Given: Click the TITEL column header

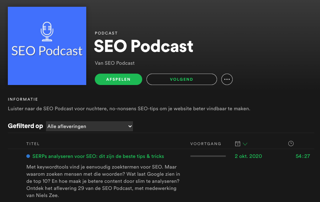Looking at the screenshot, I should coord(33,144).
